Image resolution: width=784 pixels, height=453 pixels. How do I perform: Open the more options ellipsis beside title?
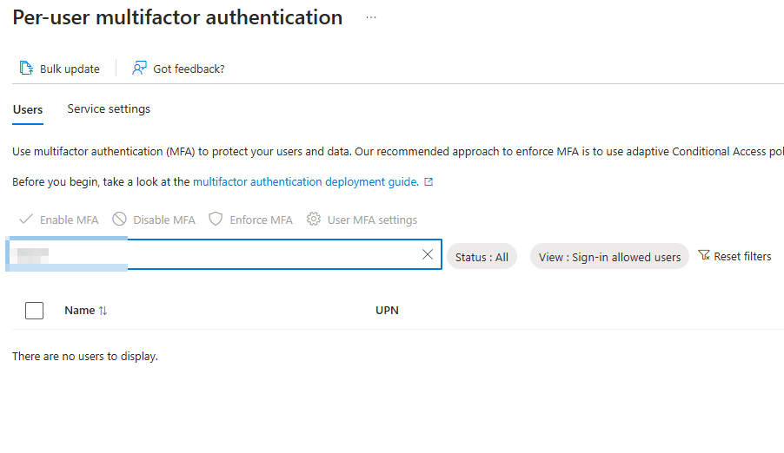point(371,17)
